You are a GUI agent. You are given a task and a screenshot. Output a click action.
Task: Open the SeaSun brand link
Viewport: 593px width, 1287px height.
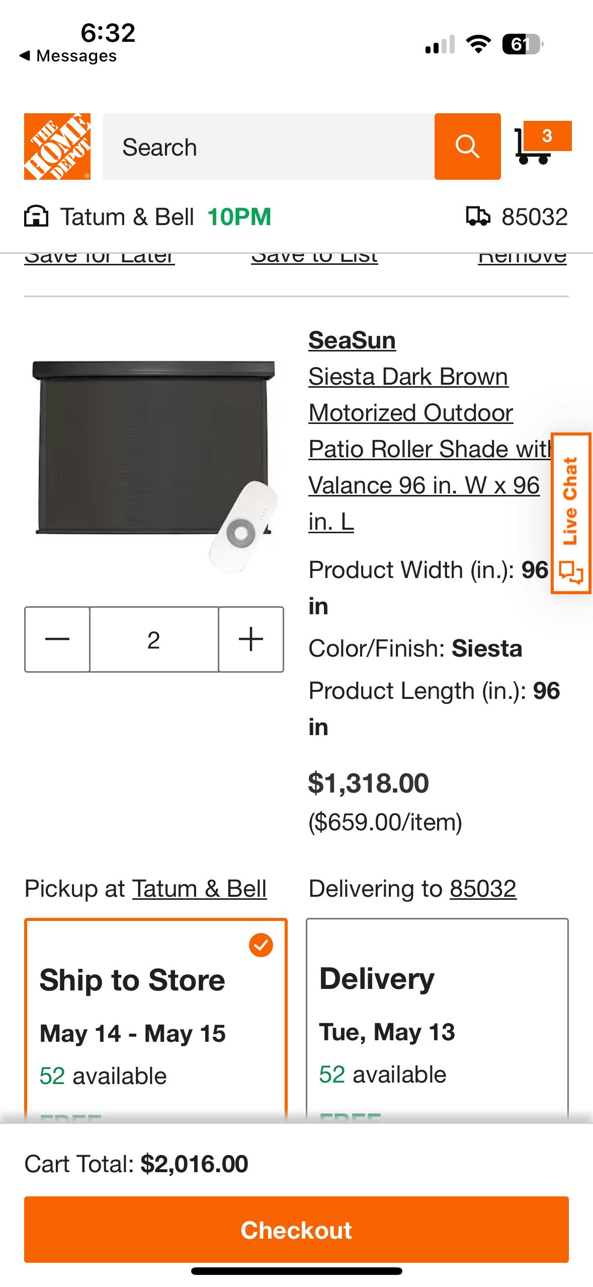352,340
